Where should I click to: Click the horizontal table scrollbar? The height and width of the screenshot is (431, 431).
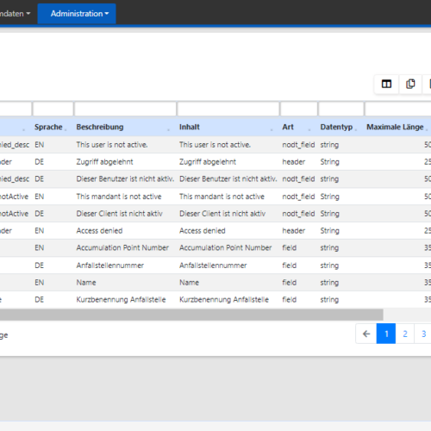(x=191, y=315)
